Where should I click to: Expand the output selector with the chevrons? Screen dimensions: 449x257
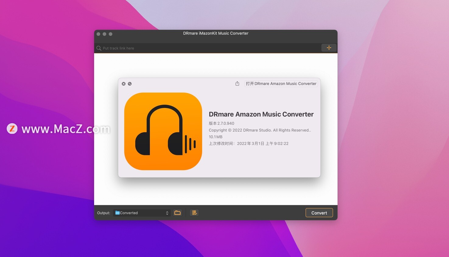167,213
